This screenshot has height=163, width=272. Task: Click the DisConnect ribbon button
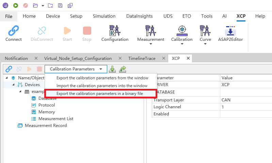point(42,34)
